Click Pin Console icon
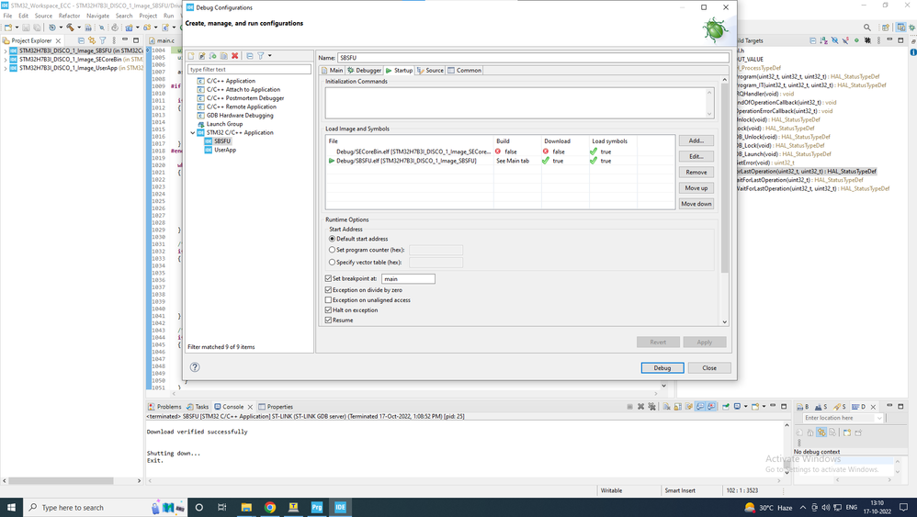Viewport: 917px width, 517px height. pos(726,407)
